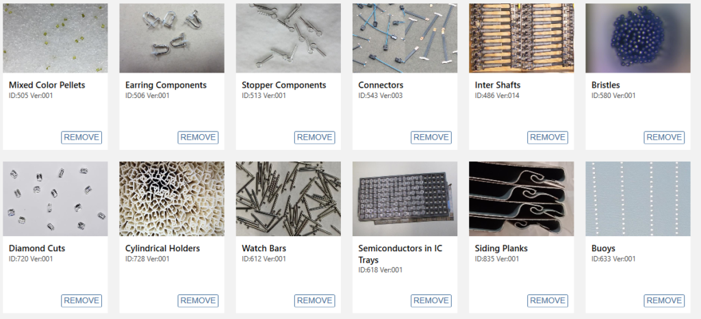Remove the Earring Components card
The height and width of the screenshot is (319, 701).
[x=198, y=138]
